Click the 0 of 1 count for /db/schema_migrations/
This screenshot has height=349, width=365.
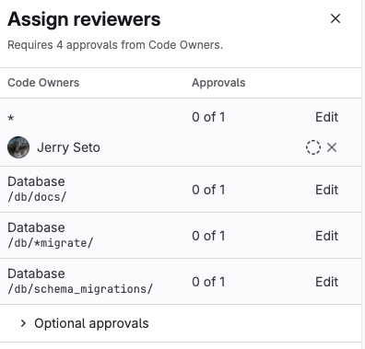[208, 282]
